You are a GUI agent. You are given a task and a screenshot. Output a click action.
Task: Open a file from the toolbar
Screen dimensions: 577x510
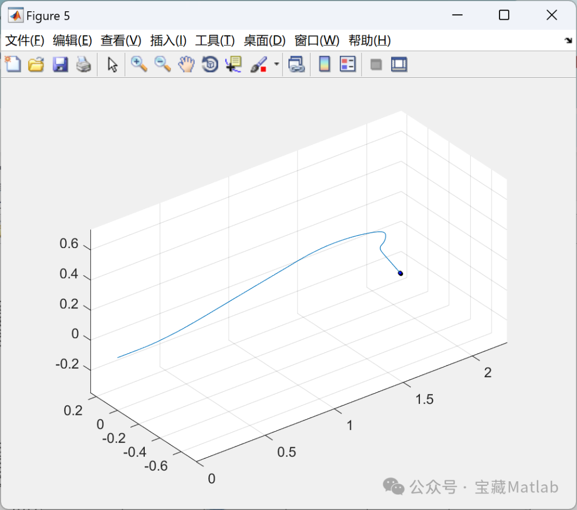pos(36,64)
